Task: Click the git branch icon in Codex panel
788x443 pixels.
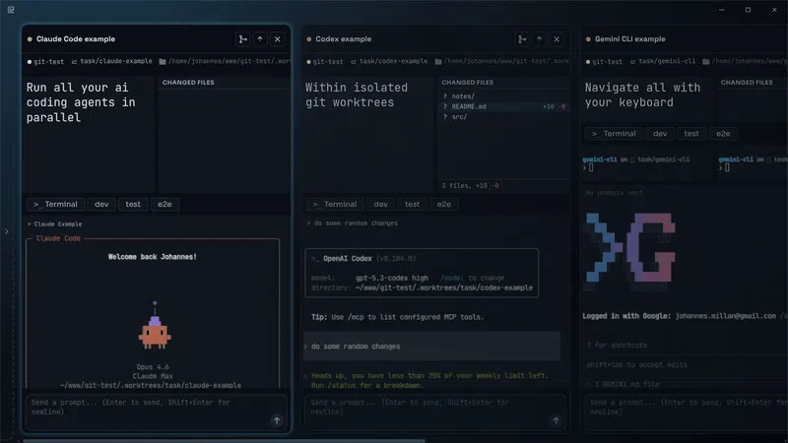Action: click(522, 39)
